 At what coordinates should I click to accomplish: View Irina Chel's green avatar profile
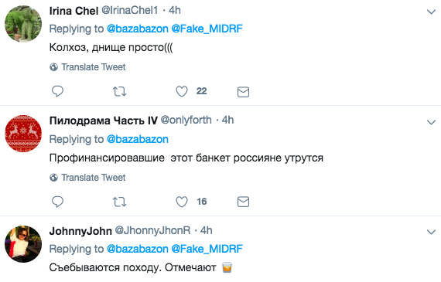click(x=23, y=24)
